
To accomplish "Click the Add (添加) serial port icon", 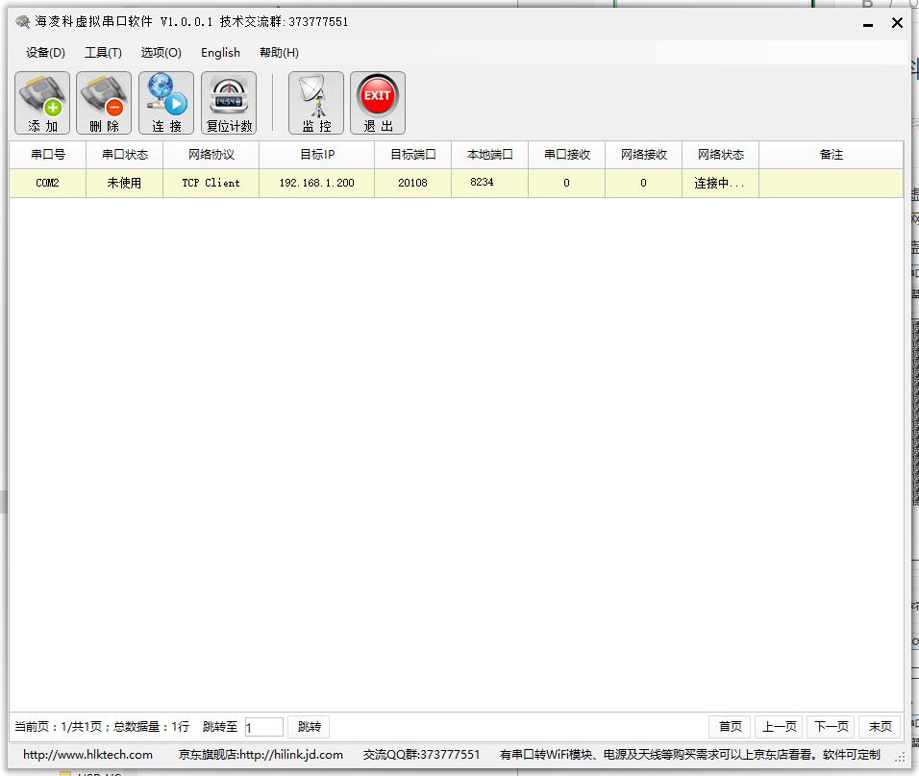I will 42,103.
